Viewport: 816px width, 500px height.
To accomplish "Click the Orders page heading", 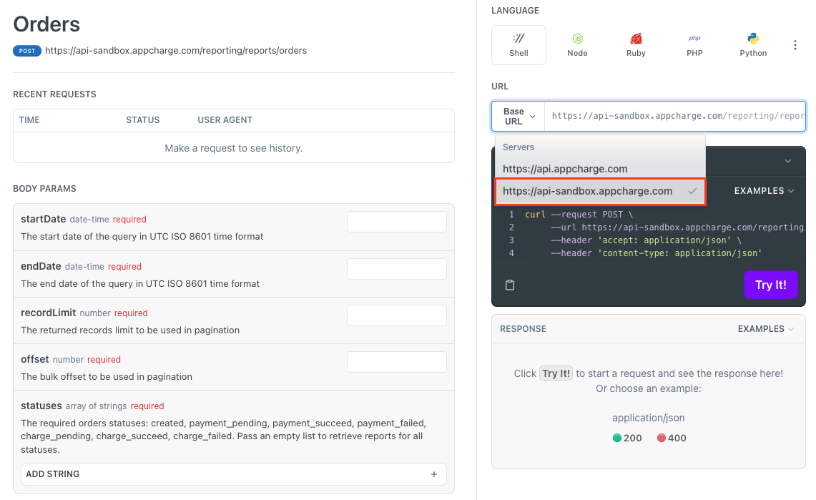I will 46,24.
